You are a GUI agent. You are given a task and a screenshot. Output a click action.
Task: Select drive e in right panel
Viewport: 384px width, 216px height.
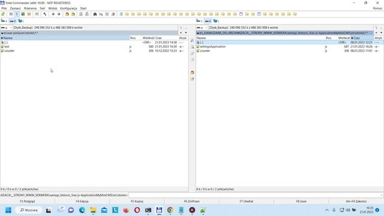[208, 21]
